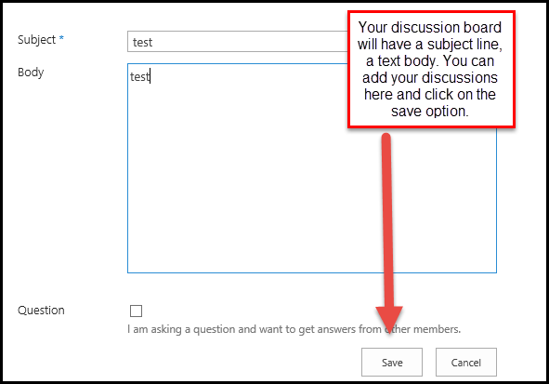Cancel the new discussion form

click(x=466, y=363)
